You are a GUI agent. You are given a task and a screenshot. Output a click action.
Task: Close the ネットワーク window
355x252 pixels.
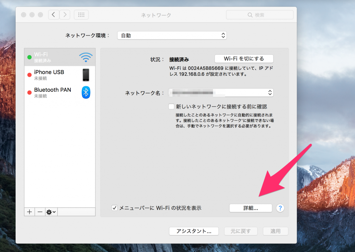[24, 15]
